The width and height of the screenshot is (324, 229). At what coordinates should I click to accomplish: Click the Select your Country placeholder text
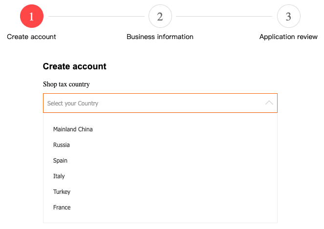click(x=73, y=104)
